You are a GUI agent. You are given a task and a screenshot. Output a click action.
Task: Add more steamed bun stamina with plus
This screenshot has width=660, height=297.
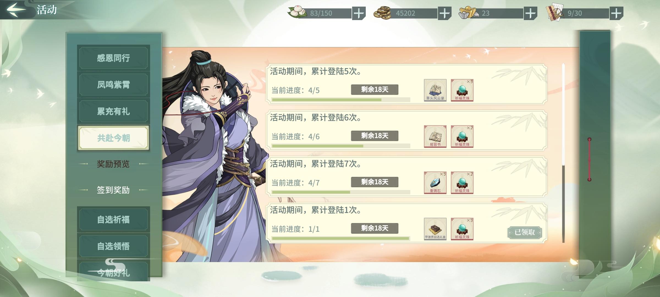359,13
